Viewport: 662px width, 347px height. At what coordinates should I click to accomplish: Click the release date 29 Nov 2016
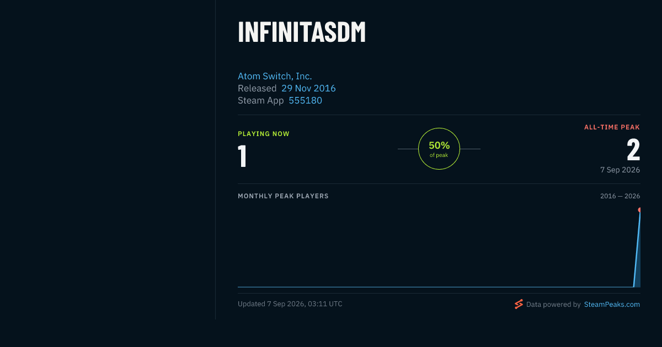pos(308,88)
